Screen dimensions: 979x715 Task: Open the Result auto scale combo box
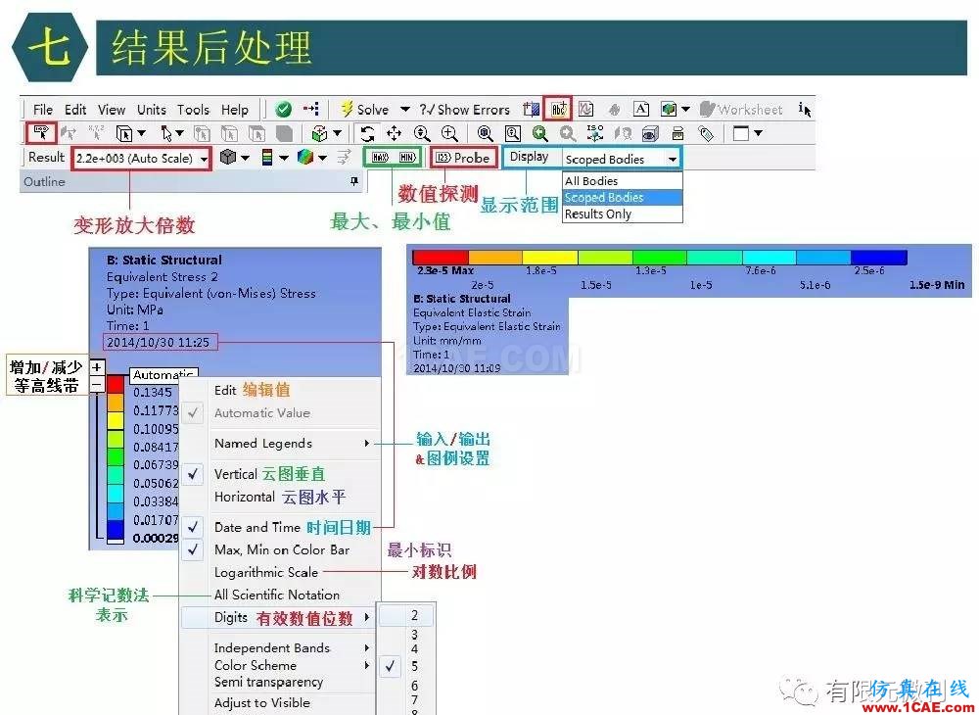[x=141, y=158]
